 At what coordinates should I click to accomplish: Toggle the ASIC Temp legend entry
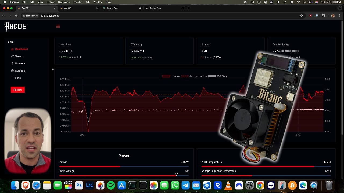pos(218,76)
